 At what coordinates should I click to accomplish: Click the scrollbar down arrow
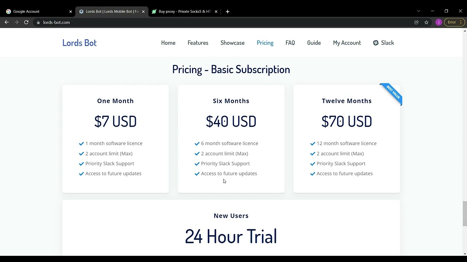point(465,254)
